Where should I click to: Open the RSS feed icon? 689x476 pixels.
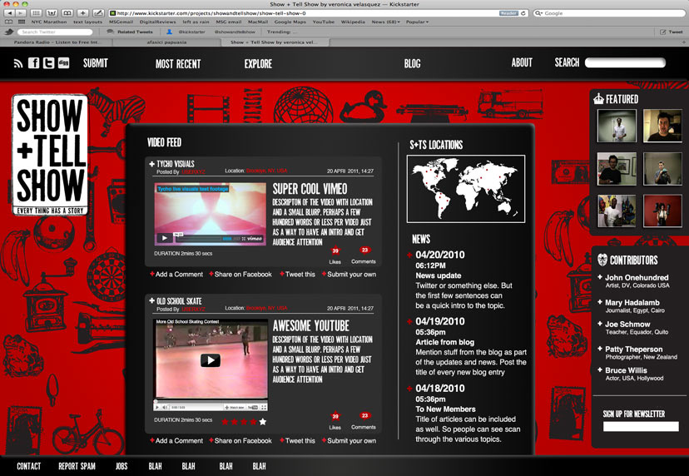pos(18,64)
